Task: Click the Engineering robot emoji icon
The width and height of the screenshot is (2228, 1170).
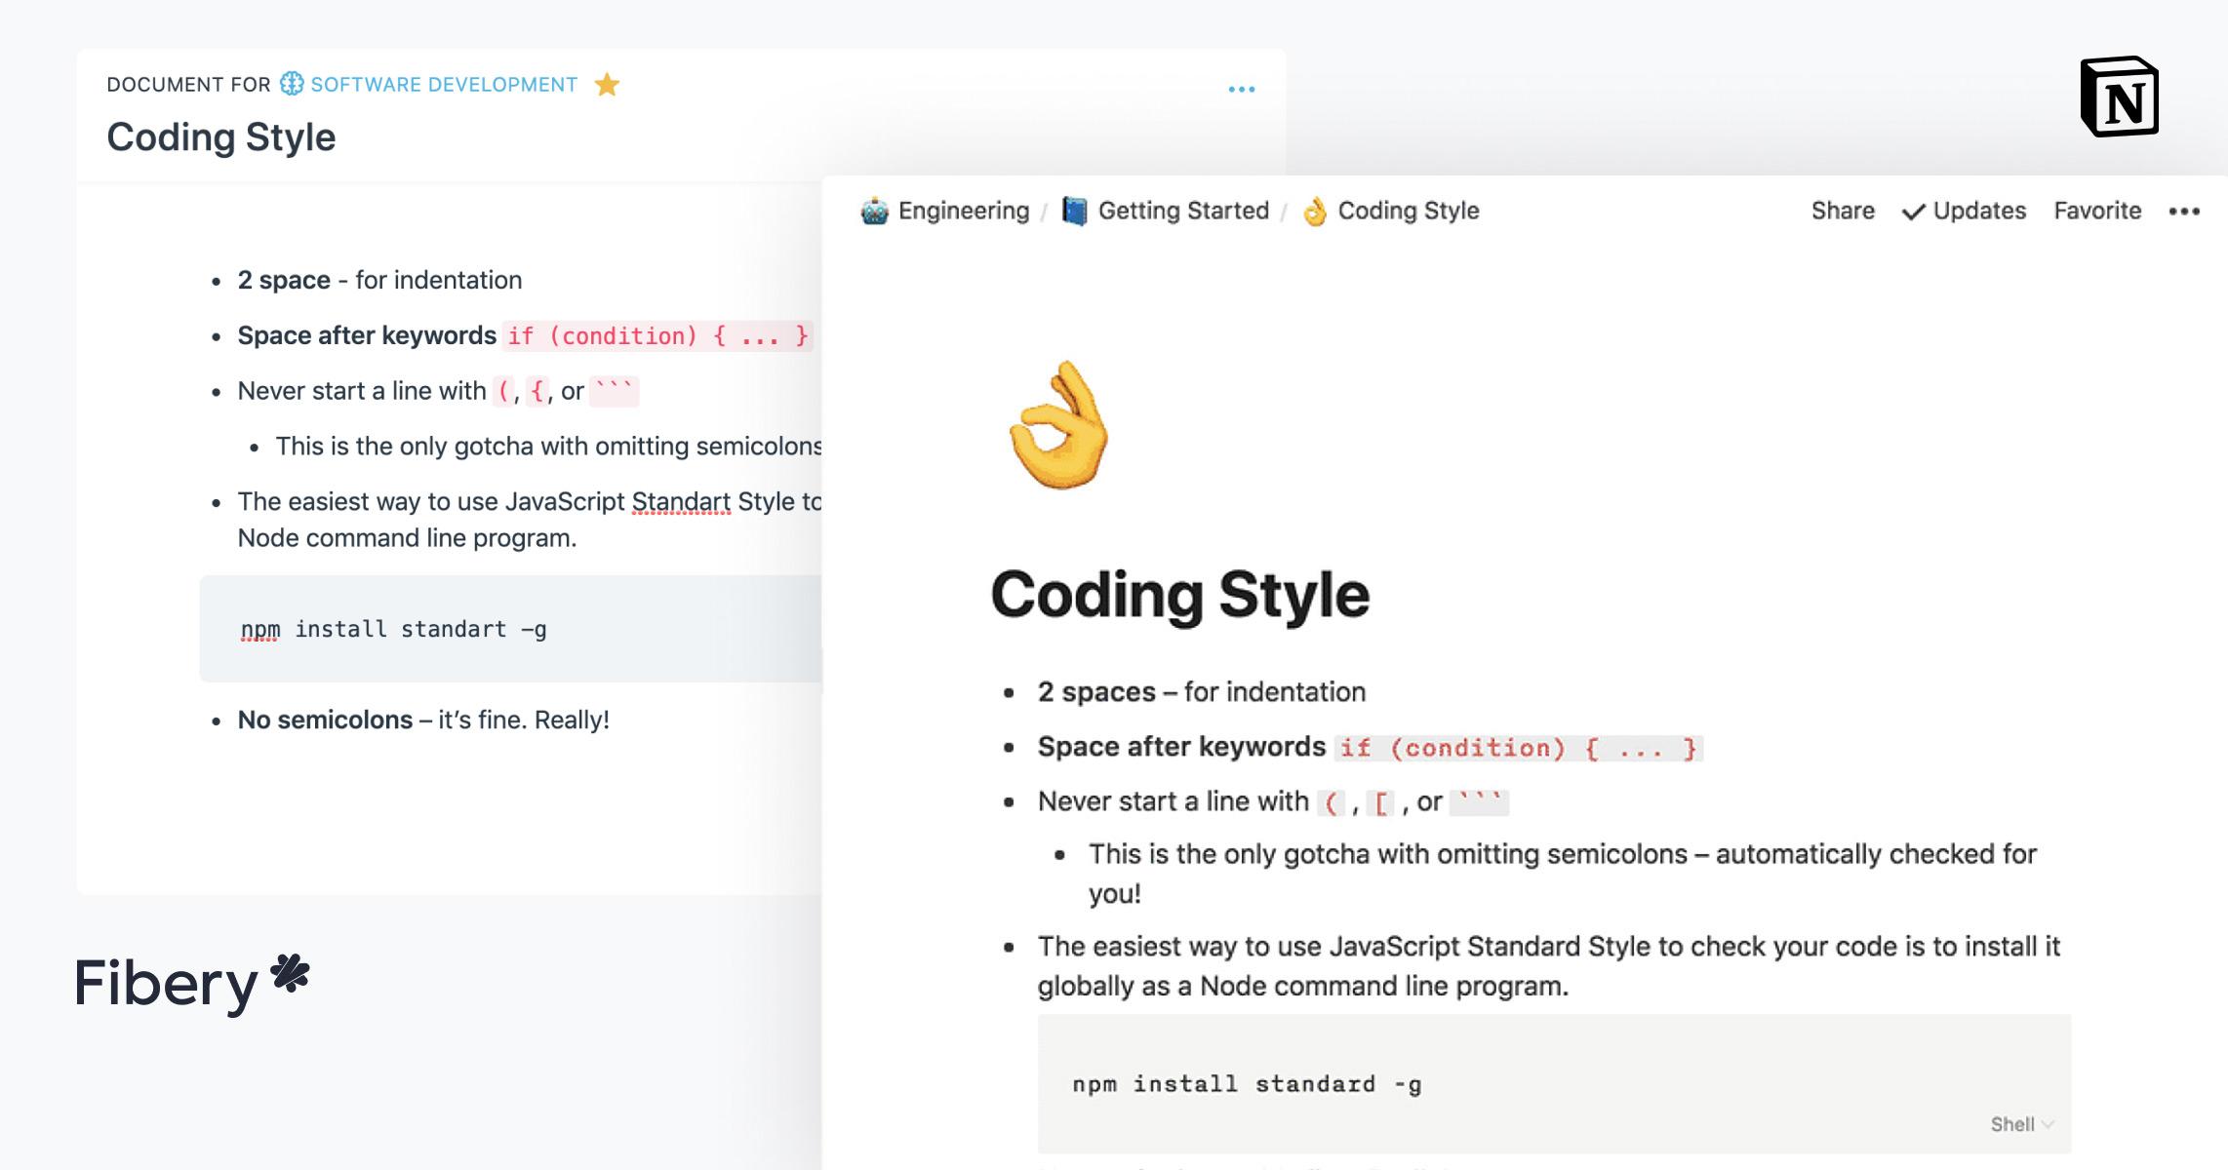Action: tap(874, 211)
